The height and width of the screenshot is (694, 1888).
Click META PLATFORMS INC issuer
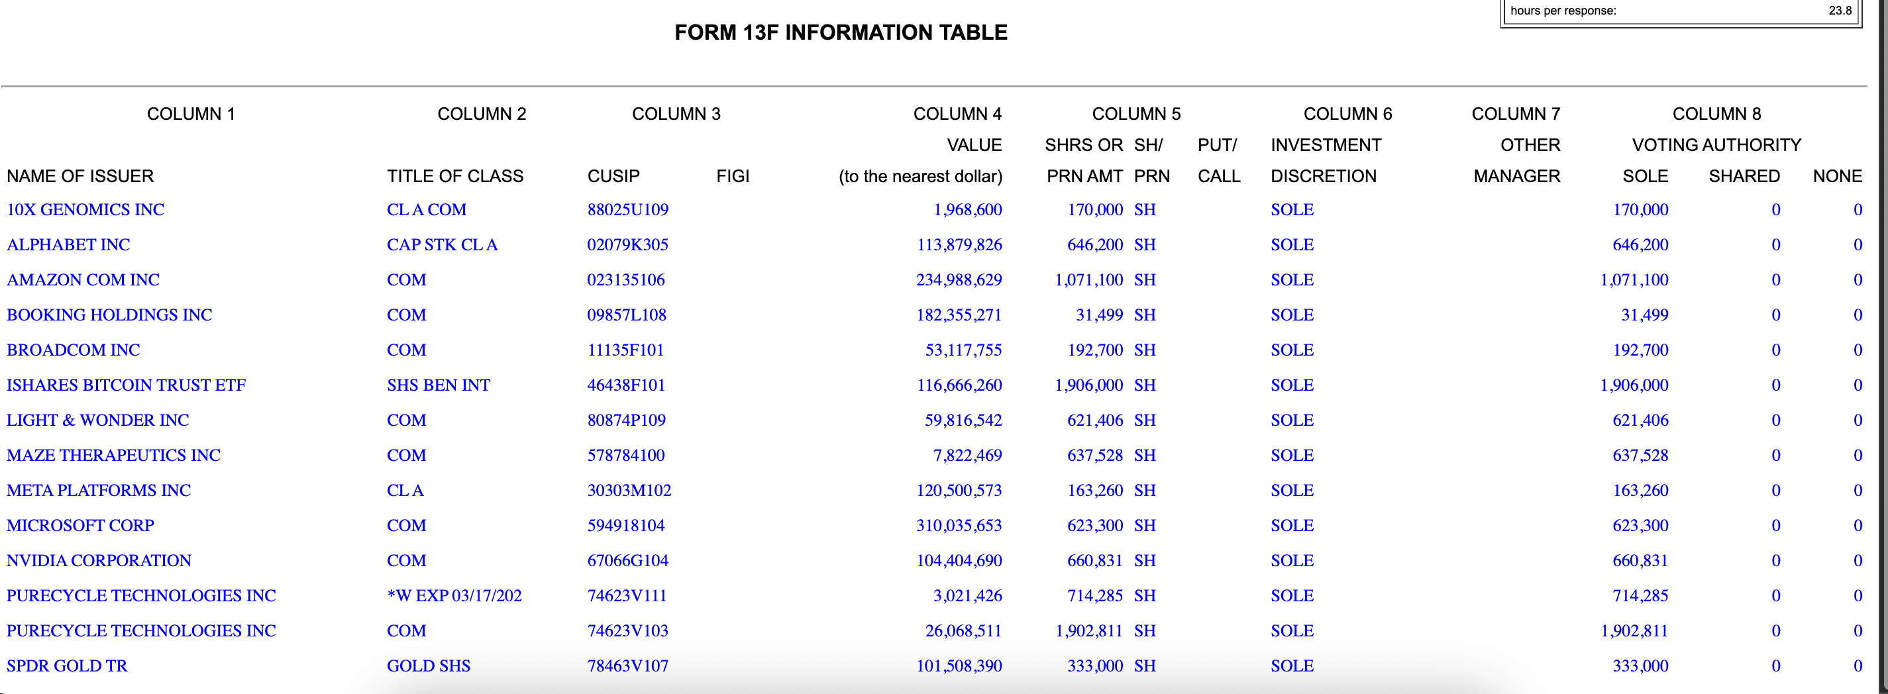click(98, 491)
